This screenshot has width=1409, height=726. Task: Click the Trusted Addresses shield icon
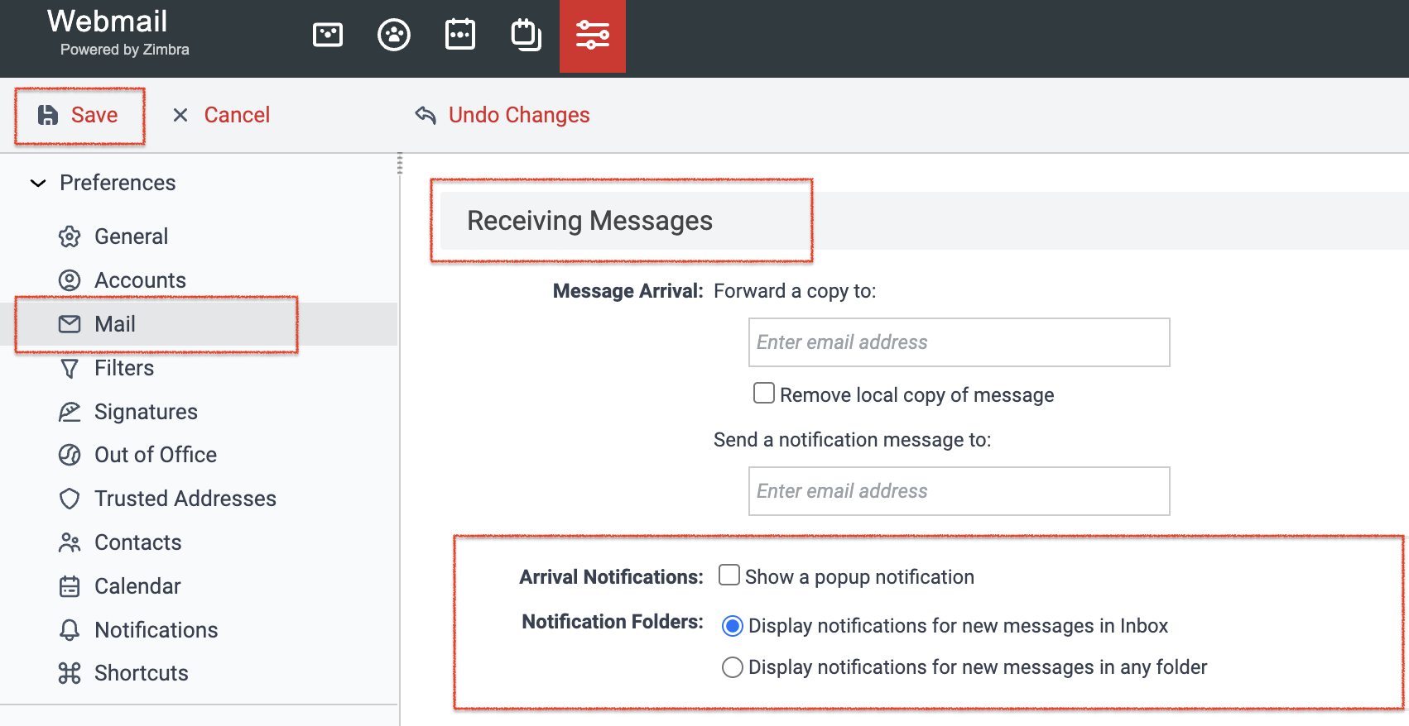coord(70,499)
